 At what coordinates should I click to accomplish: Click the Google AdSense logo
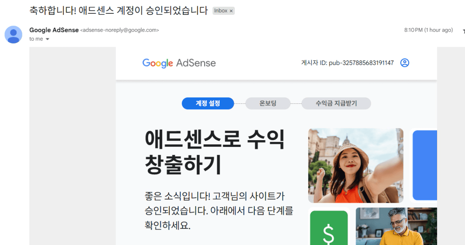coord(179,63)
